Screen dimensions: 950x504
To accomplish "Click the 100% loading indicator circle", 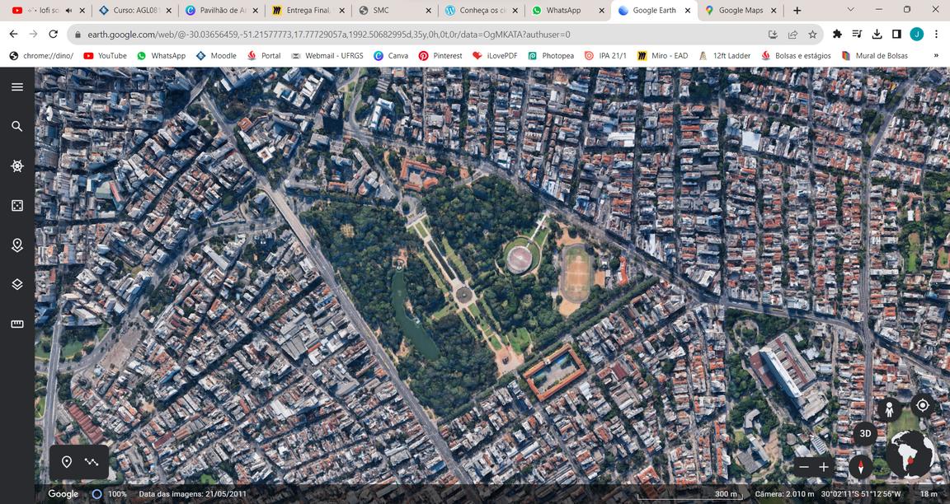I will [96, 494].
